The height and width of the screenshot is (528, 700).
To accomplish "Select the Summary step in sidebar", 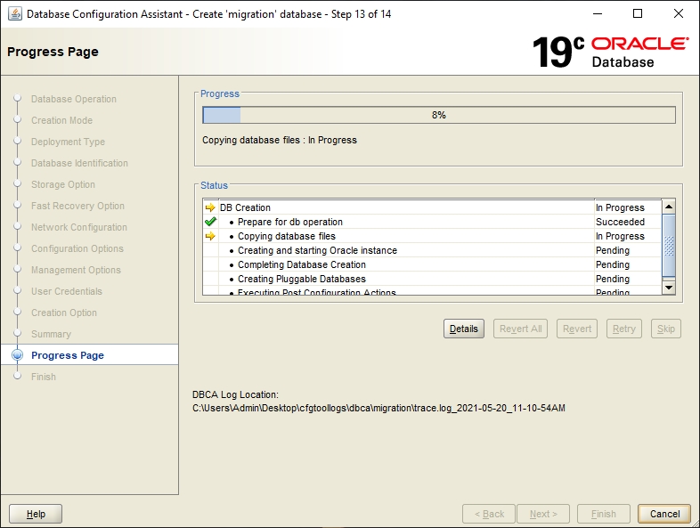I will click(x=51, y=334).
